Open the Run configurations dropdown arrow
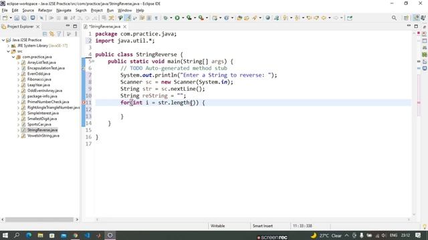 coord(183,18)
